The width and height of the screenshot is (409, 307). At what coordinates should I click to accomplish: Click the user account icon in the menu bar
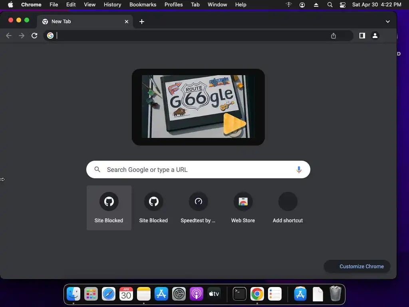302,5
